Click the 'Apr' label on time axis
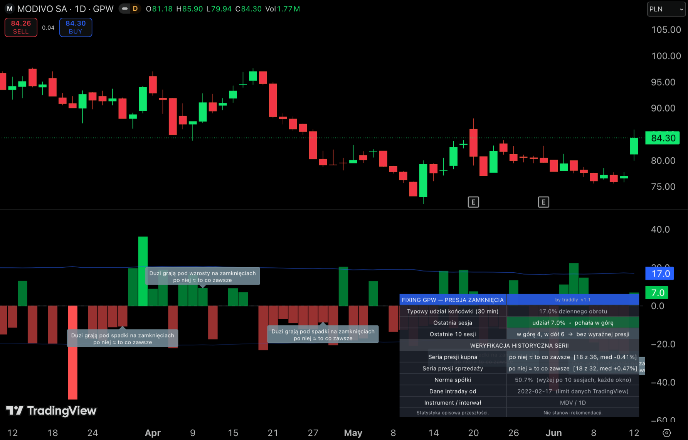The width and height of the screenshot is (688, 440). [153, 433]
